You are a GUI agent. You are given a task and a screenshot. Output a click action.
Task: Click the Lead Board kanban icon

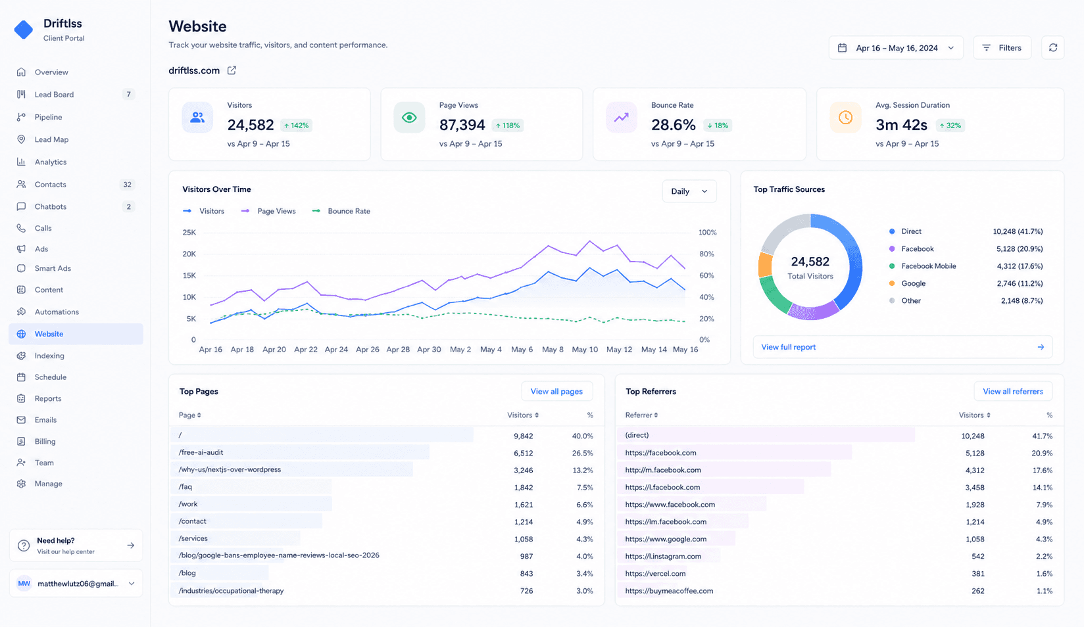21,95
